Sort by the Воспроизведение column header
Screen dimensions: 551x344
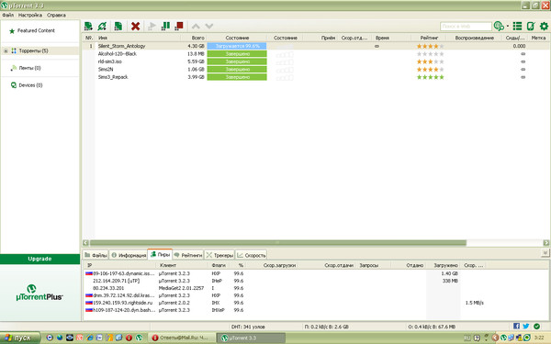[474, 38]
